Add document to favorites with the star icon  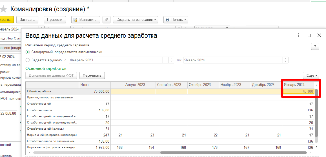coord(3,9)
